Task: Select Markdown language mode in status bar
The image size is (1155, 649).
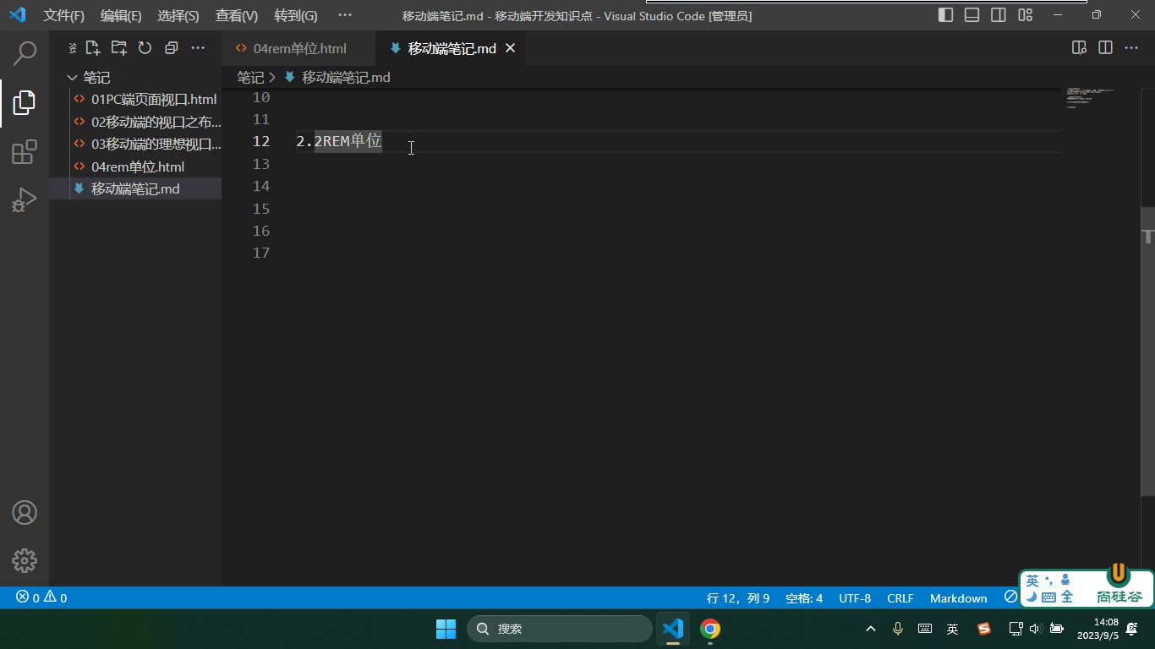Action: click(x=958, y=597)
